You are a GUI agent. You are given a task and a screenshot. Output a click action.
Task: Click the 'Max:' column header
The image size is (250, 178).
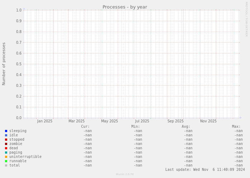click(x=236, y=127)
